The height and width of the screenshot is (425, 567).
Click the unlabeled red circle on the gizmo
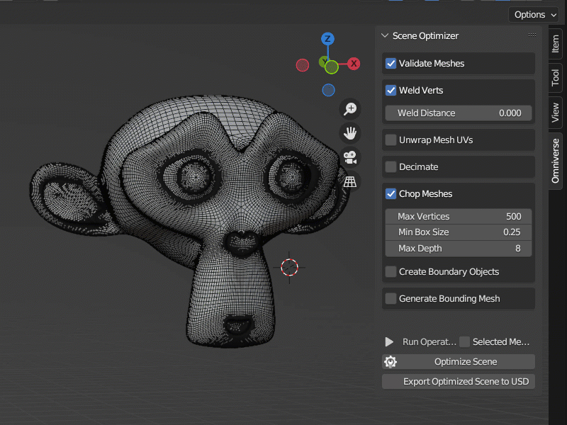pyautogui.click(x=303, y=65)
